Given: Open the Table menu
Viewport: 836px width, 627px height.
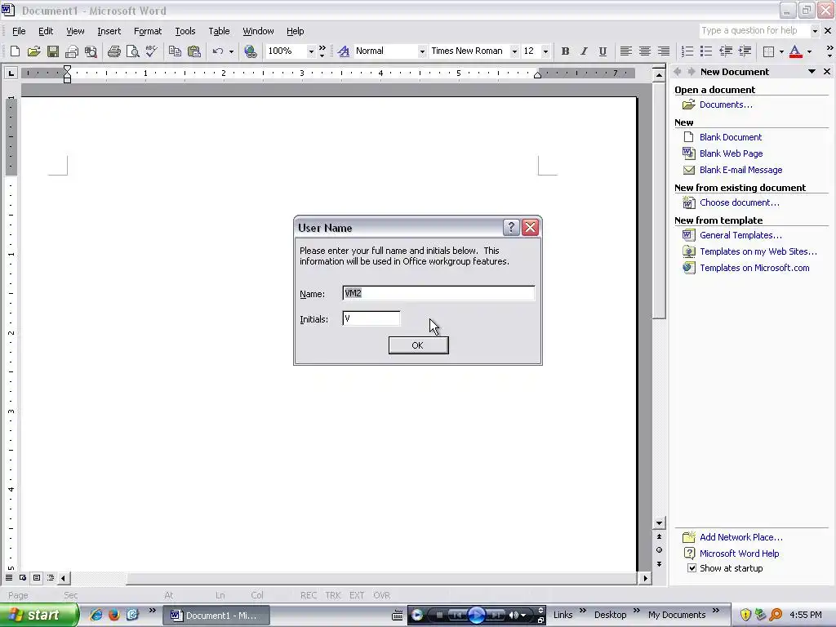Looking at the screenshot, I should pos(219,31).
